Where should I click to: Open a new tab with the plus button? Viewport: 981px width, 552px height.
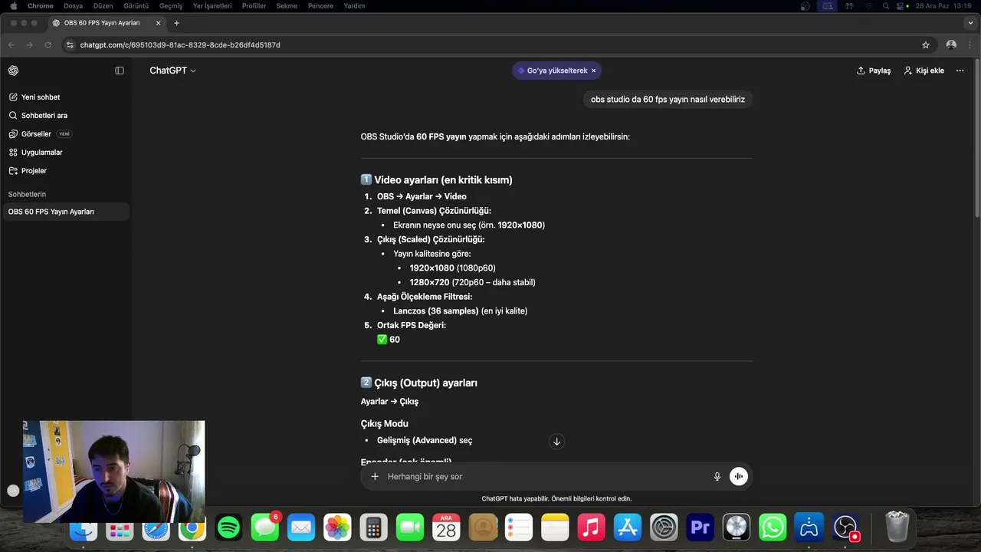(x=176, y=23)
